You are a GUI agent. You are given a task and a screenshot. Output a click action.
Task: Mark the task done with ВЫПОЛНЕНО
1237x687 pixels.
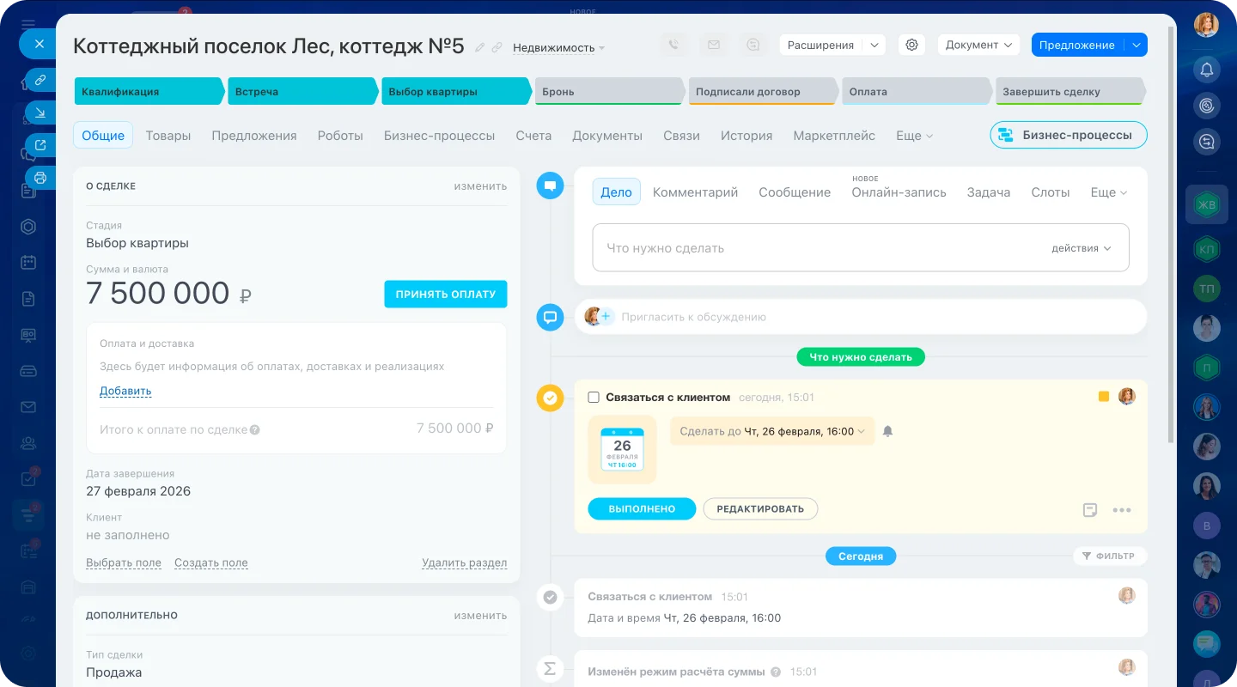[642, 508]
